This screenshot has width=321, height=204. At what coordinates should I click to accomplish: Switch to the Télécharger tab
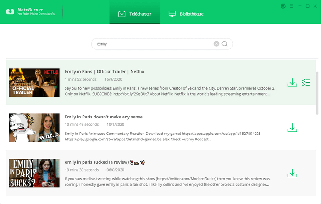tap(135, 13)
